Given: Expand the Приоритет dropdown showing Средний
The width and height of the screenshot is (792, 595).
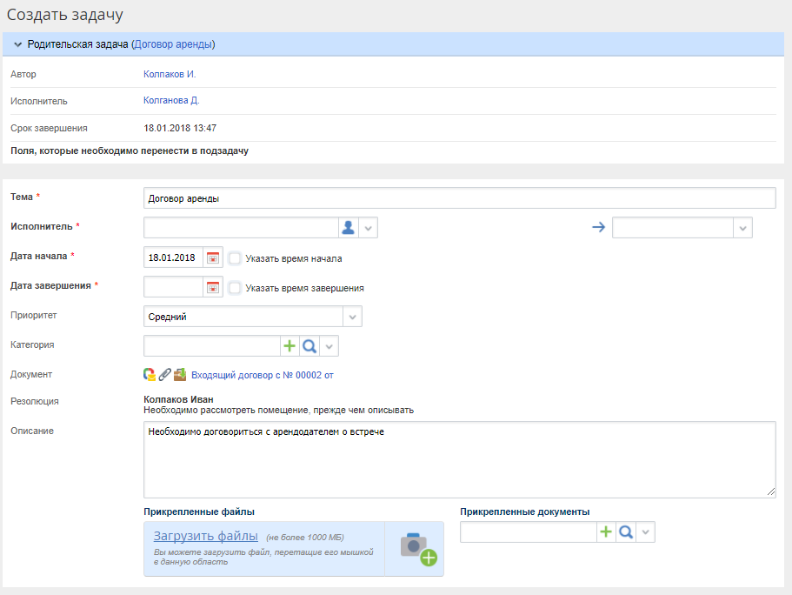Looking at the screenshot, I should pyautogui.click(x=352, y=318).
